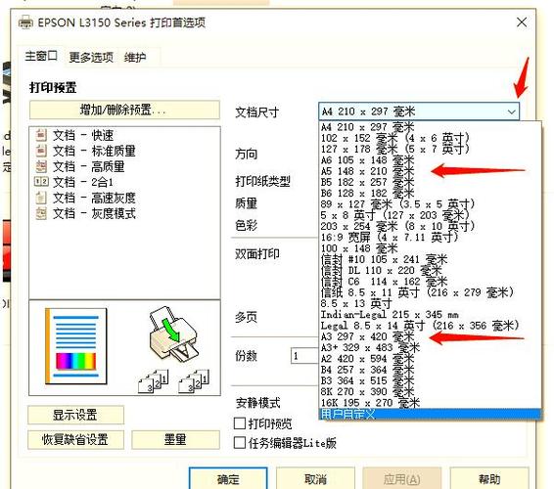
Task: Choose A3+ 329 x 483 毫米 size
Action: tap(430, 348)
